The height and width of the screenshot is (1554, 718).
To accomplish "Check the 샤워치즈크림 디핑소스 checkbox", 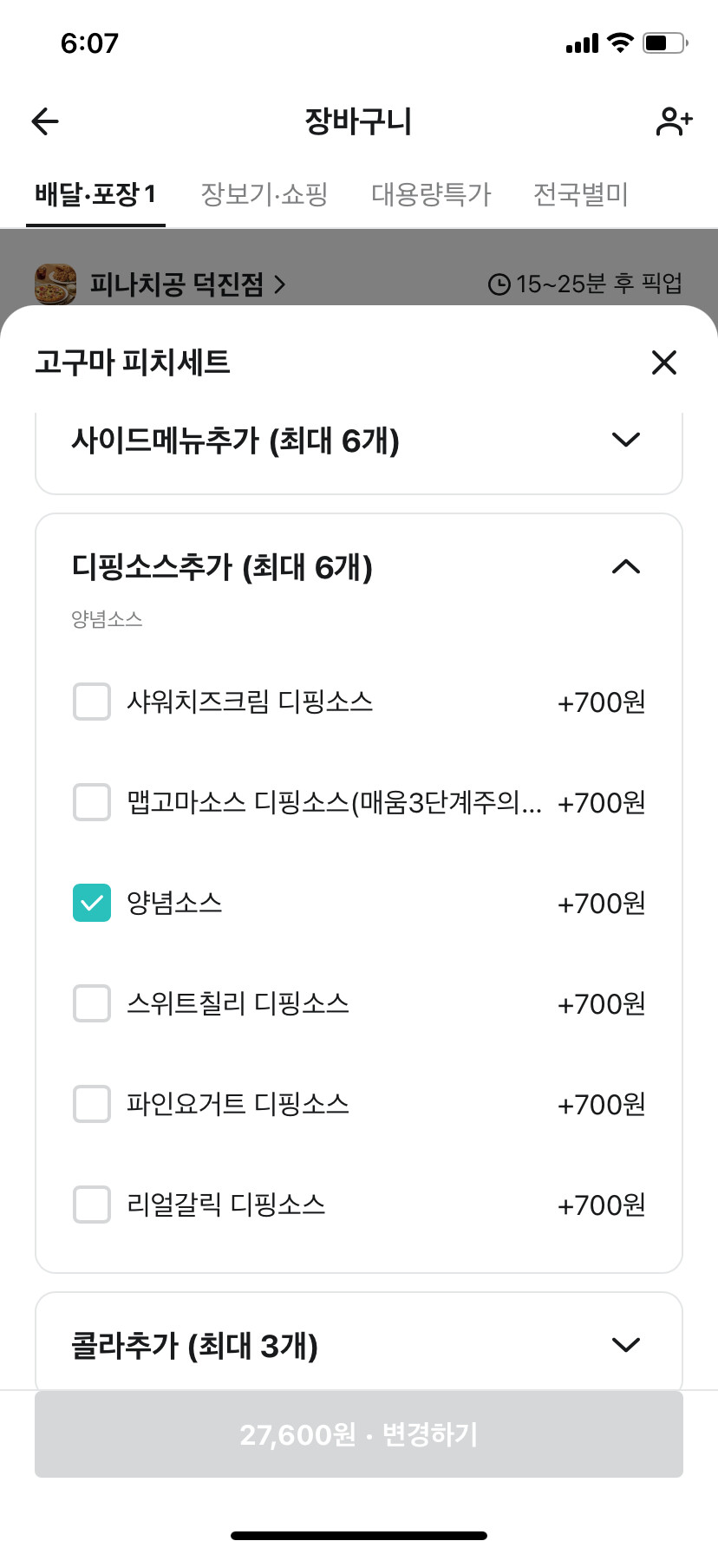I will click(92, 702).
